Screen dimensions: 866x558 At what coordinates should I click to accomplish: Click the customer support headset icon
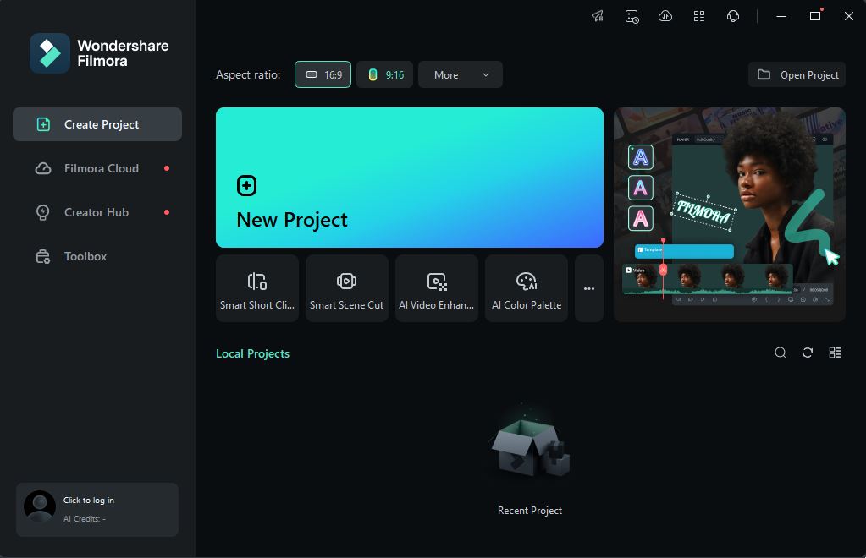point(733,16)
